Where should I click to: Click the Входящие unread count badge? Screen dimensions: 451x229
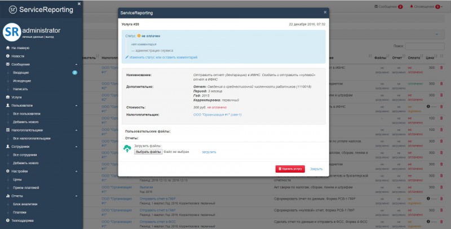[75, 73]
